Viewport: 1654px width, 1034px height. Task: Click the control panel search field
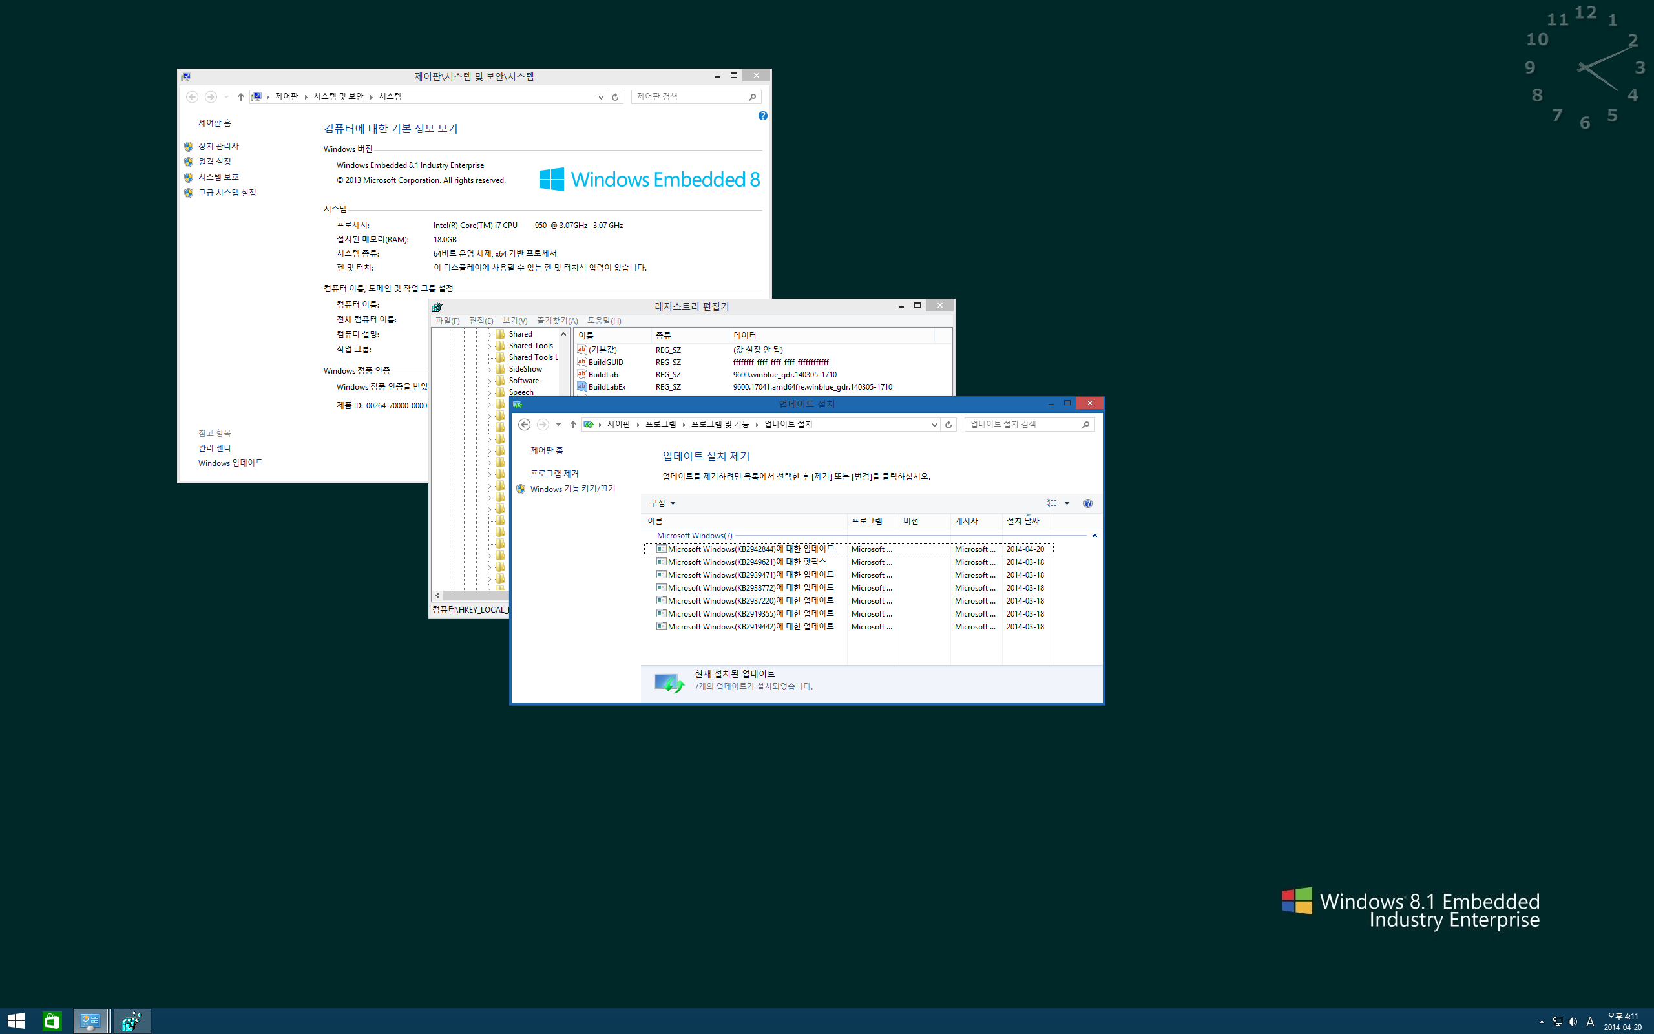click(x=696, y=96)
